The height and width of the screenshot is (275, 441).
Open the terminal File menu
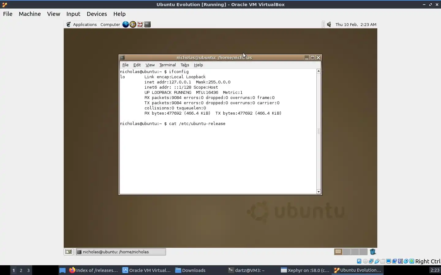click(x=125, y=65)
